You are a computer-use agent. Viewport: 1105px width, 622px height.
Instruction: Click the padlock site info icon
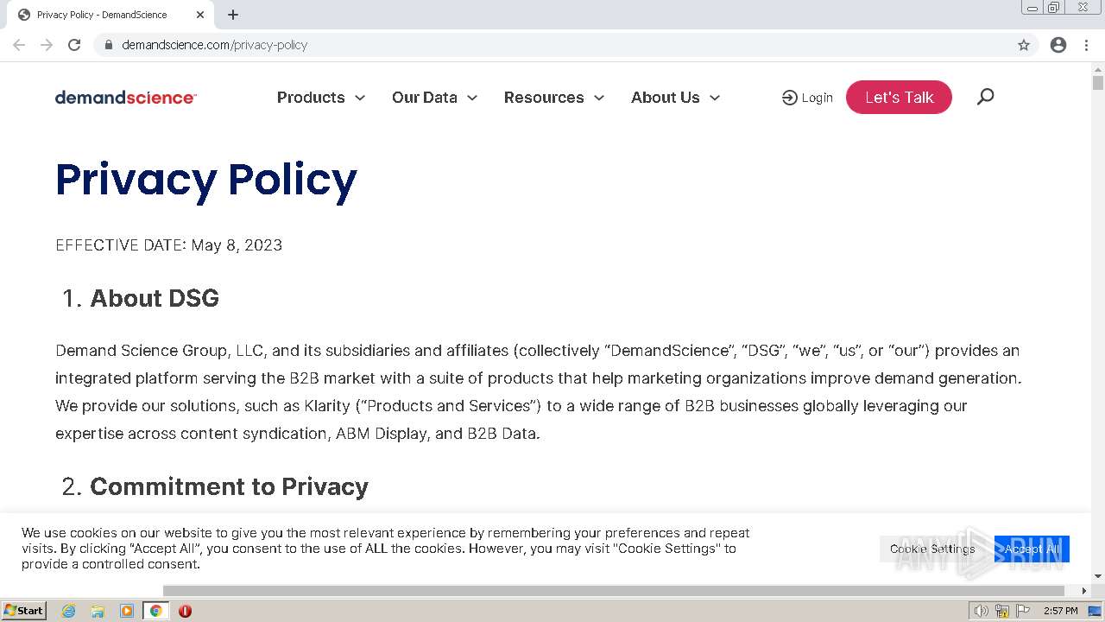tap(109, 45)
